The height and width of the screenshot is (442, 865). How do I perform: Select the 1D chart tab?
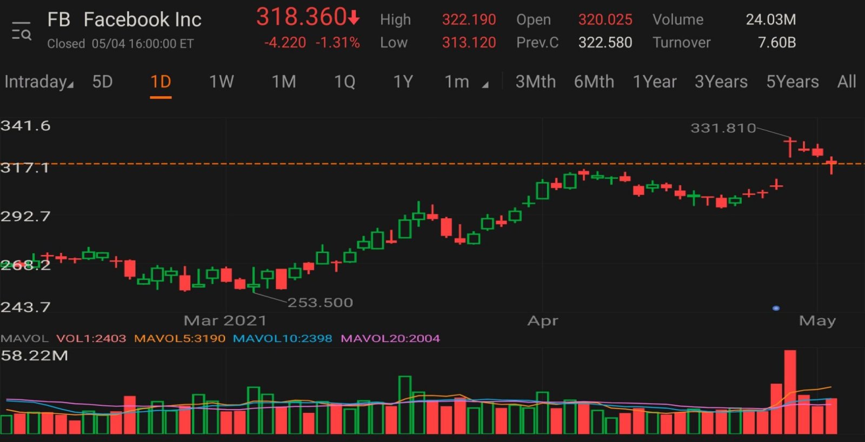[x=161, y=82]
